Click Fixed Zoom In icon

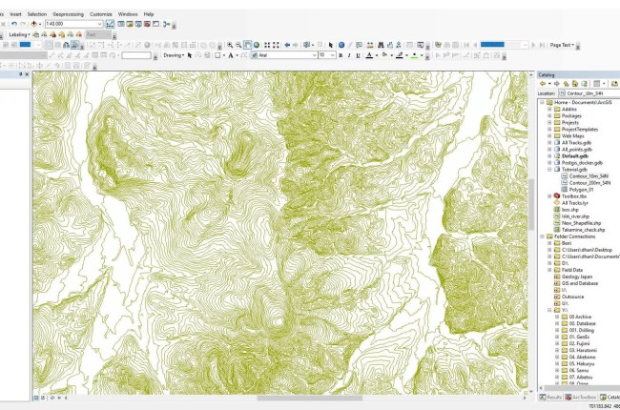(x=267, y=45)
